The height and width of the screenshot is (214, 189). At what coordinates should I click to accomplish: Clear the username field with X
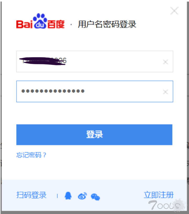(x=166, y=62)
